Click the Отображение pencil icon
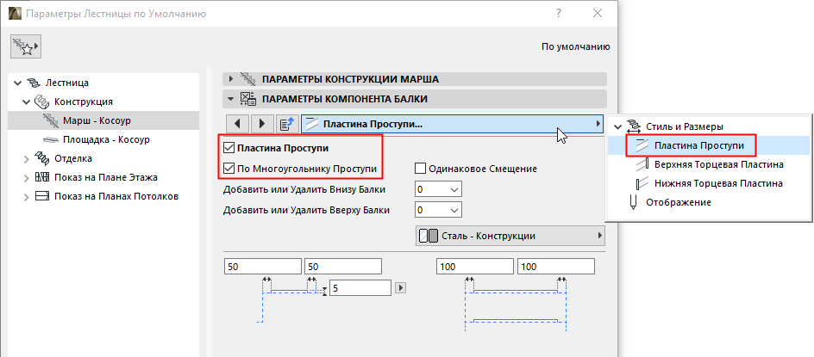 pyautogui.click(x=633, y=202)
